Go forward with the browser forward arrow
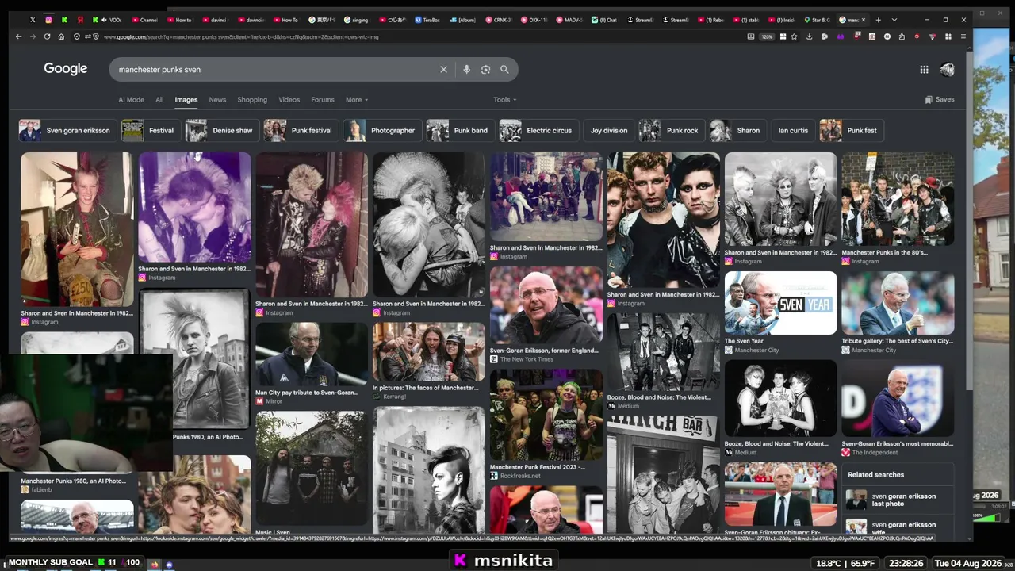Viewport: 1015px width, 571px height. [33, 36]
